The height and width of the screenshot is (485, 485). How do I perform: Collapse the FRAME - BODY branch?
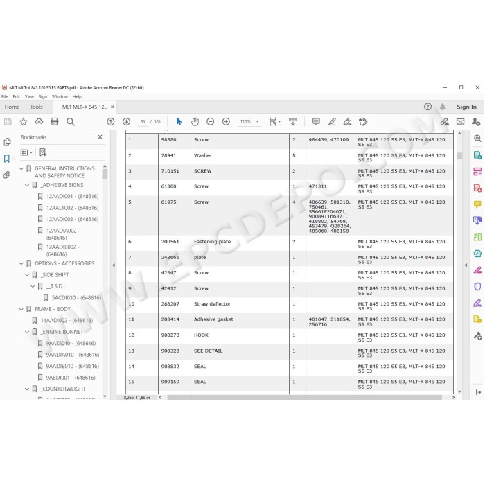click(21, 309)
